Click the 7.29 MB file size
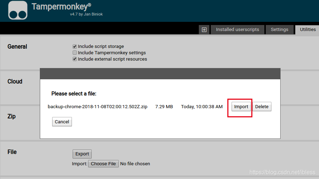Image resolution: width=319 pixels, height=179 pixels. [164, 106]
